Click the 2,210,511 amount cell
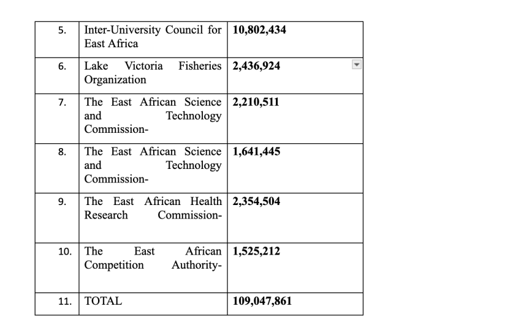The height and width of the screenshot is (317, 513). coord(256,102)
